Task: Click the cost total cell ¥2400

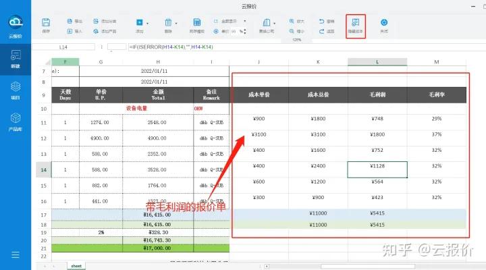Action: coord(318,169)
